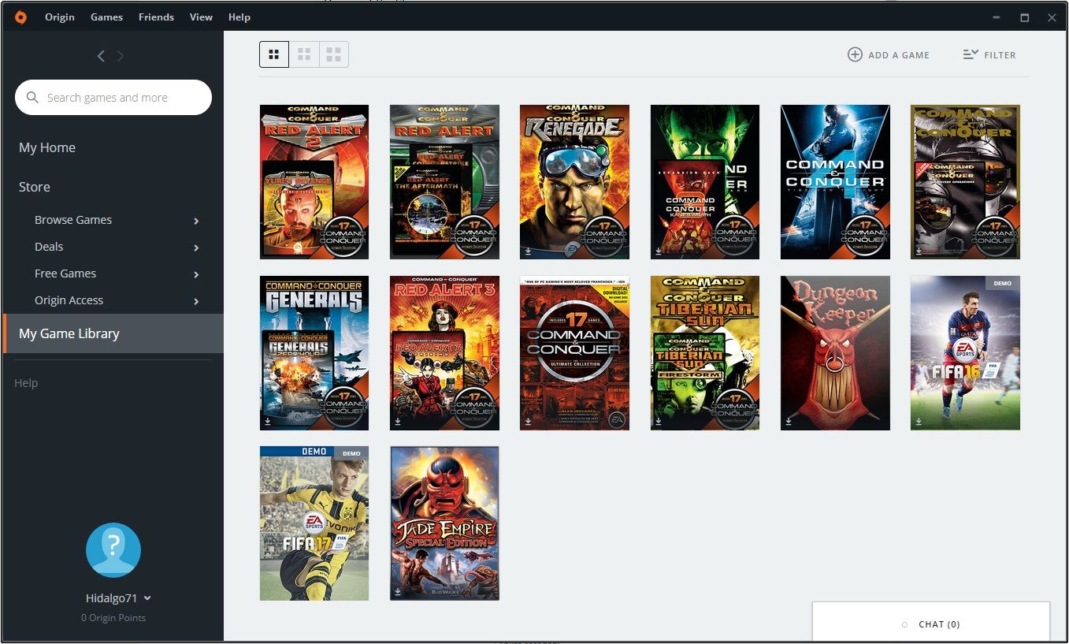Screen dimensions: 1069x644
Task: Select the Command & Conquer 4 tile
Action: tap(835, 182)
